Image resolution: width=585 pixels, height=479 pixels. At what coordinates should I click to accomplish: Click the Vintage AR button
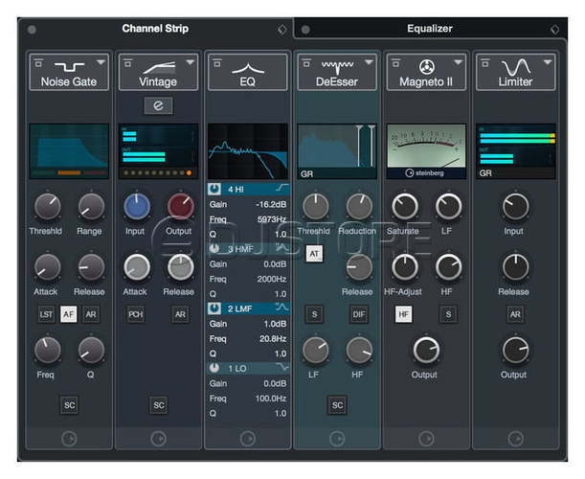(180, 314)
